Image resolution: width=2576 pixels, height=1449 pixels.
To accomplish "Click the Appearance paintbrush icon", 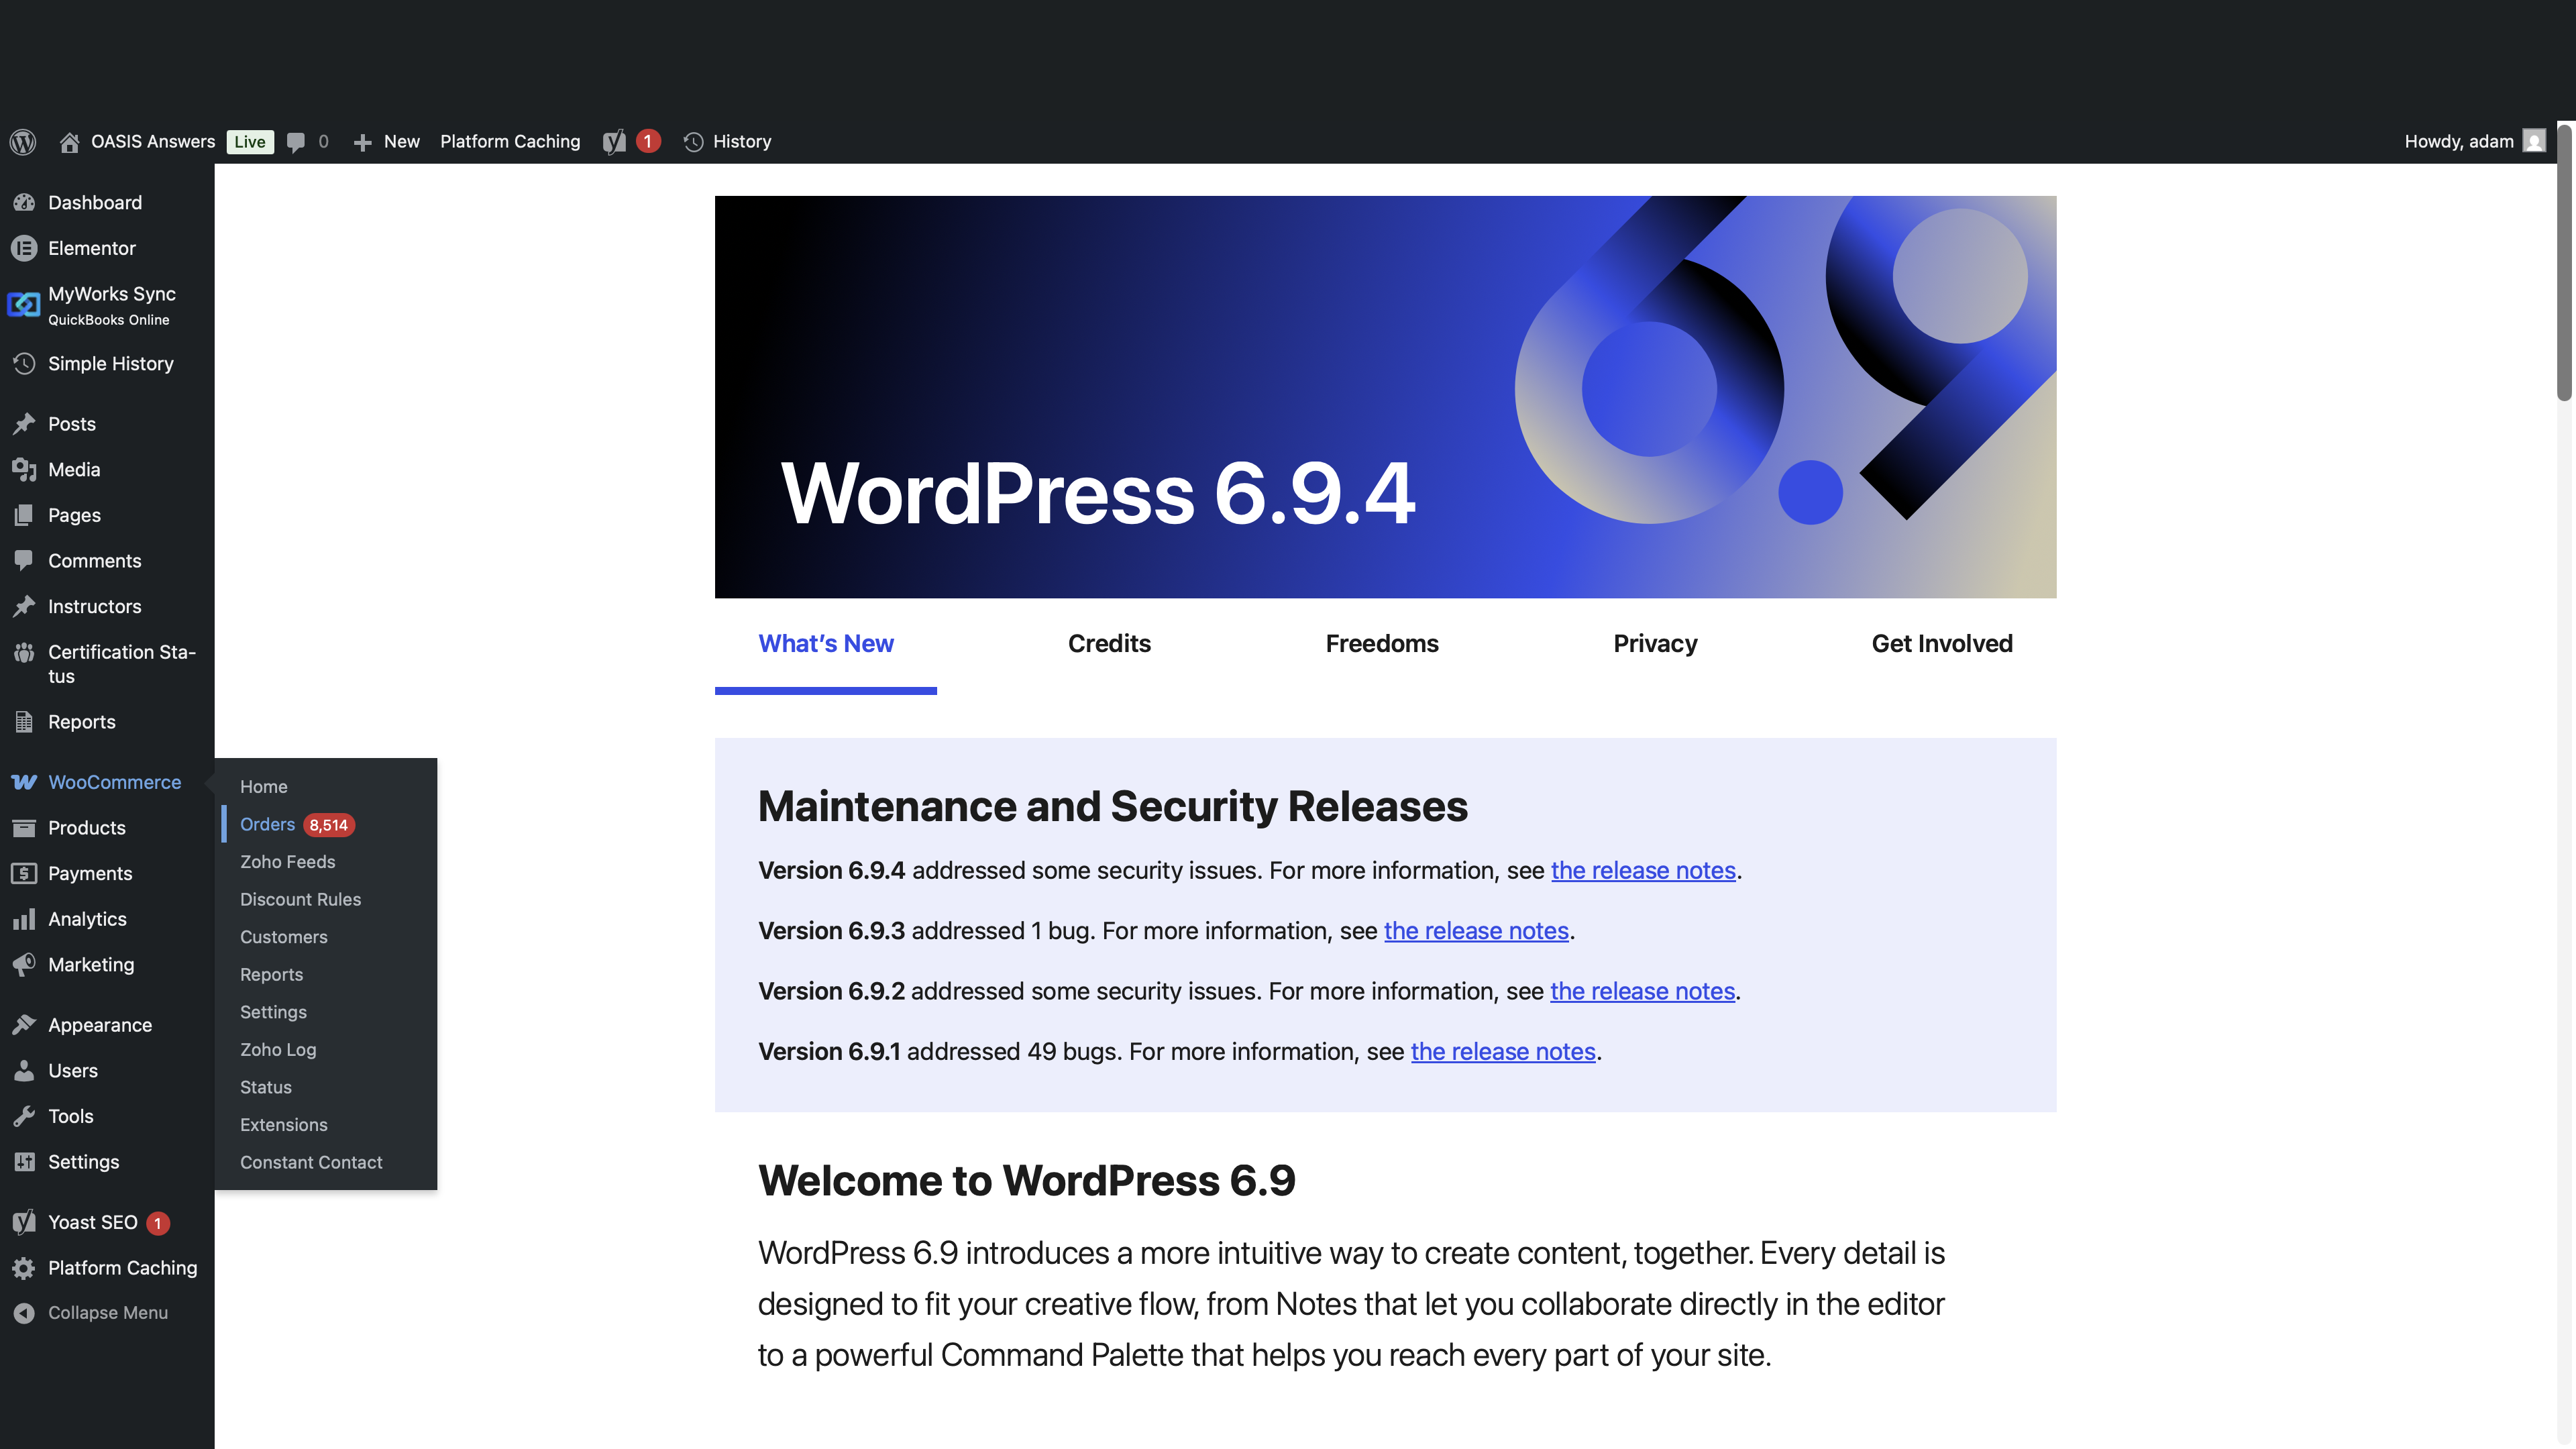I will tap(24, 1025).
